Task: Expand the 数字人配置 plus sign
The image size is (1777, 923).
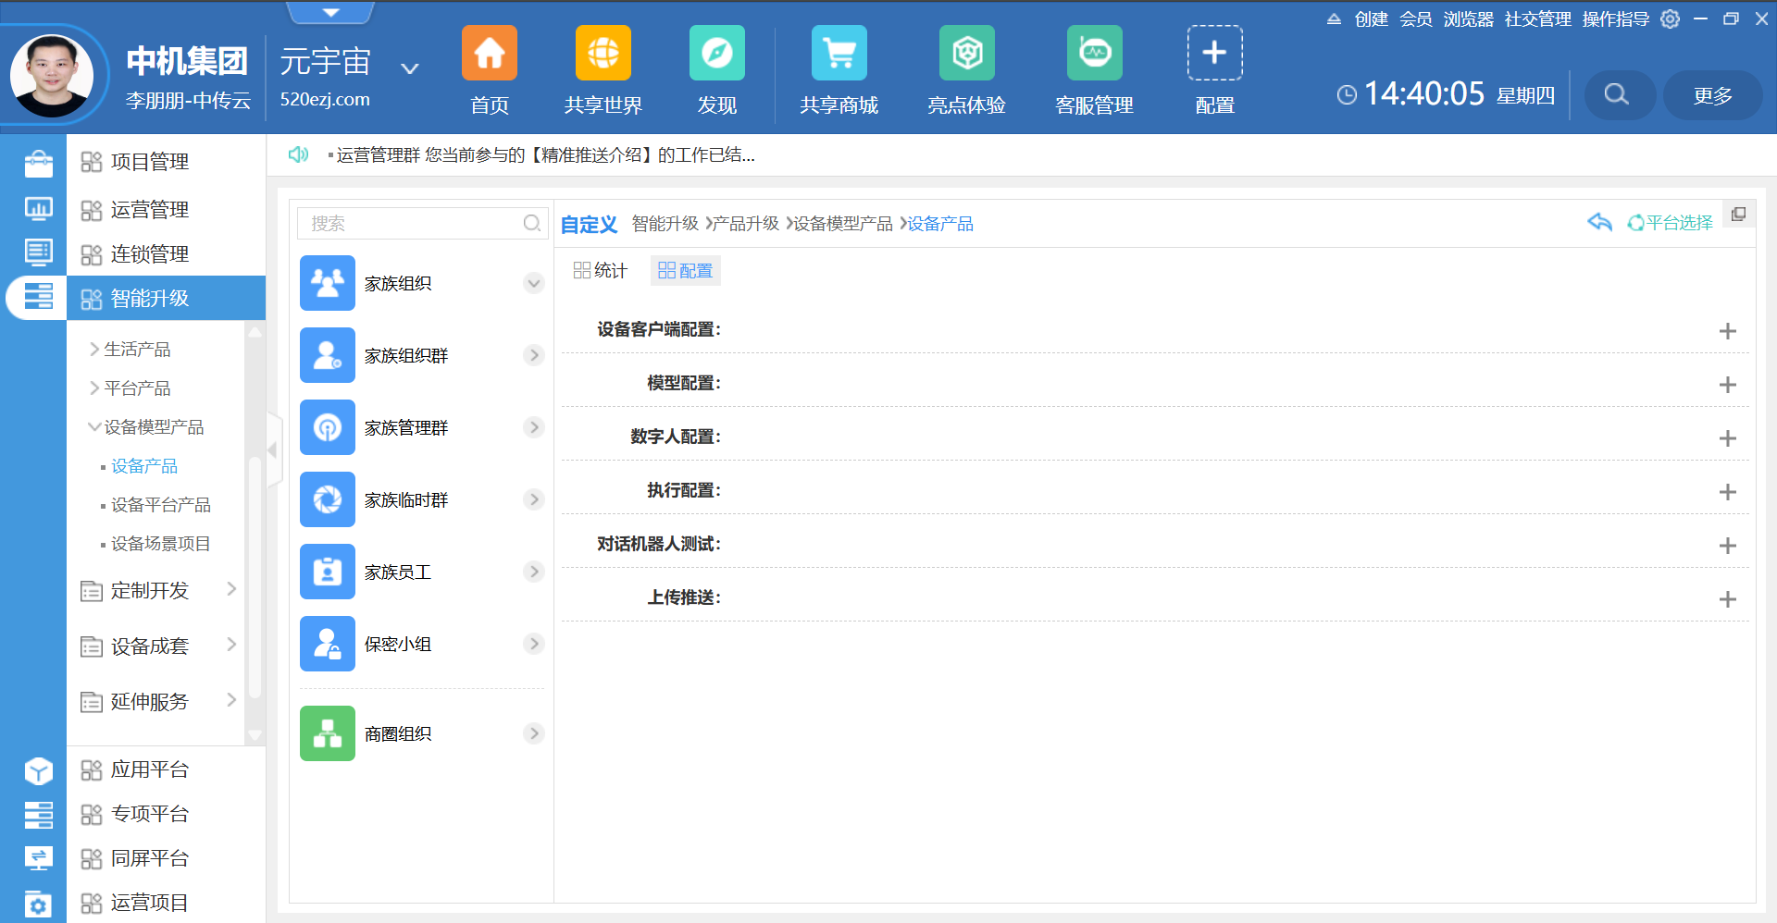Action: [x=1727, y=438]
